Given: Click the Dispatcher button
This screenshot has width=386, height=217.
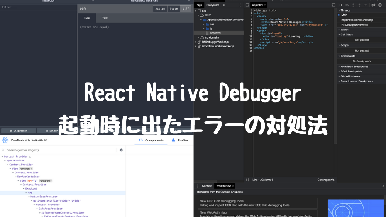Looking at the screenshot, I should click(19, 131).
